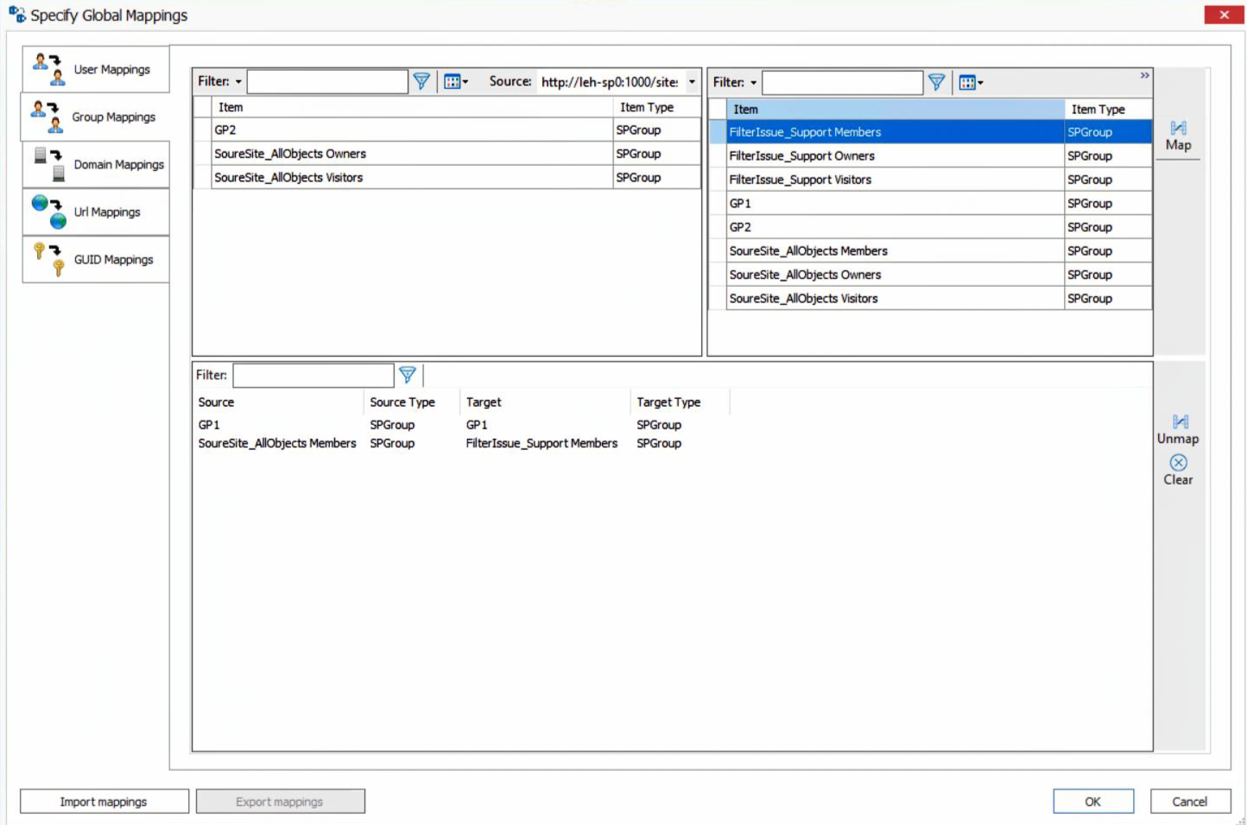1247x825 pixels.
Task: Open the GUID Mappings section
Action: (x=96, y=259)
